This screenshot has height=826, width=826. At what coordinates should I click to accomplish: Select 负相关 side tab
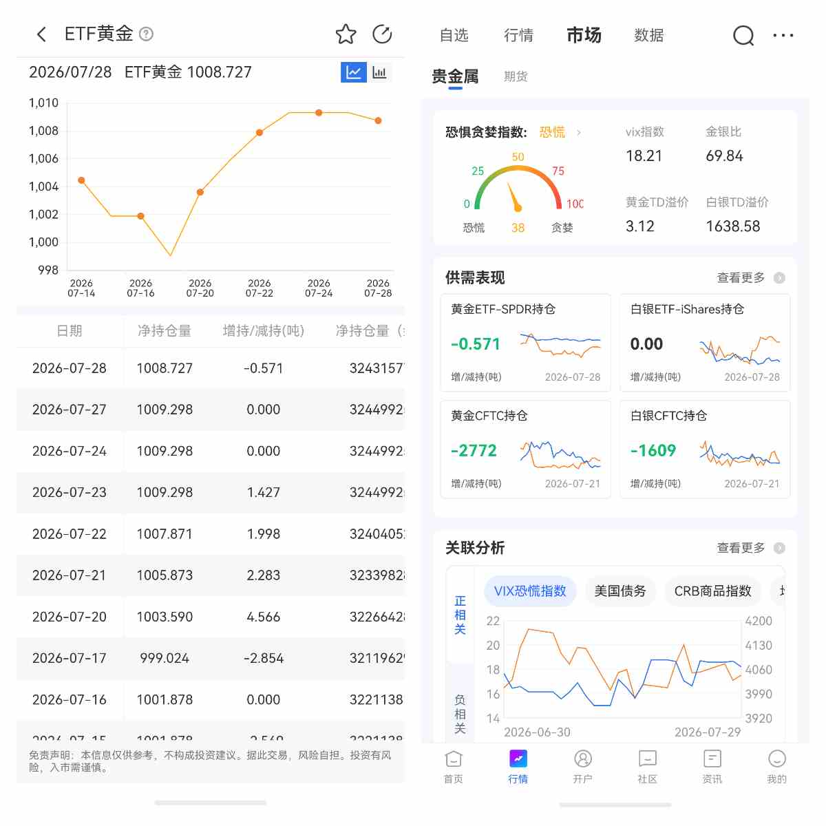pyautogui.click(x=460, y=714)
